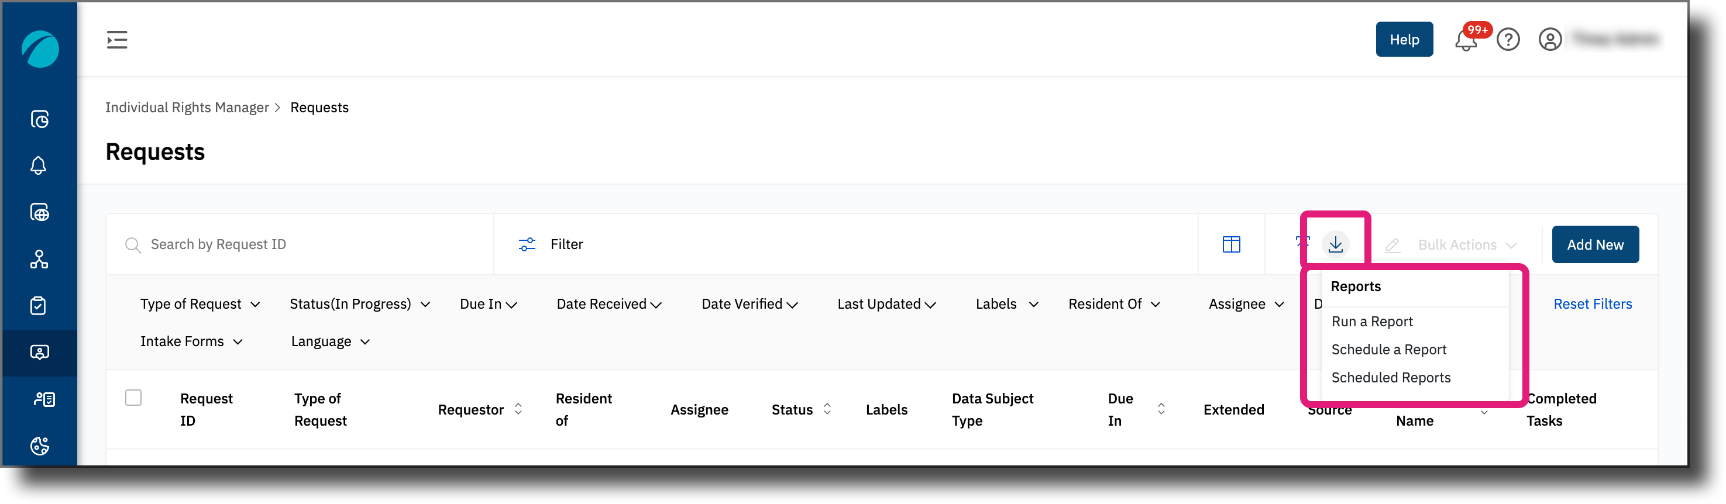1726x504 pixels.
Task: Click the Search by Request ID field
Action: [300, 245]
